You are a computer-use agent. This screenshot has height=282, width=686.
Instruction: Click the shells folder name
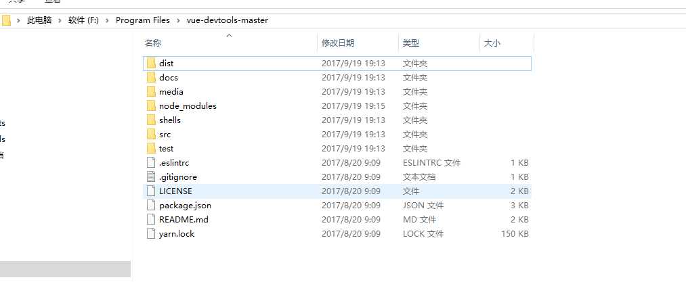[x=170, y=120]
